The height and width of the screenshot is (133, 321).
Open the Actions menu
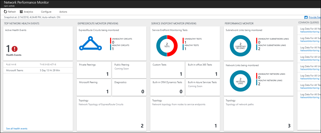click(63, 12)
